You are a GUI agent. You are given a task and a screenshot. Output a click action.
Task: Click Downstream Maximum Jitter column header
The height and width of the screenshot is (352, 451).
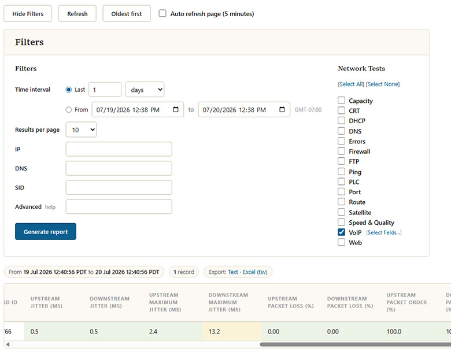coord(228,302)
